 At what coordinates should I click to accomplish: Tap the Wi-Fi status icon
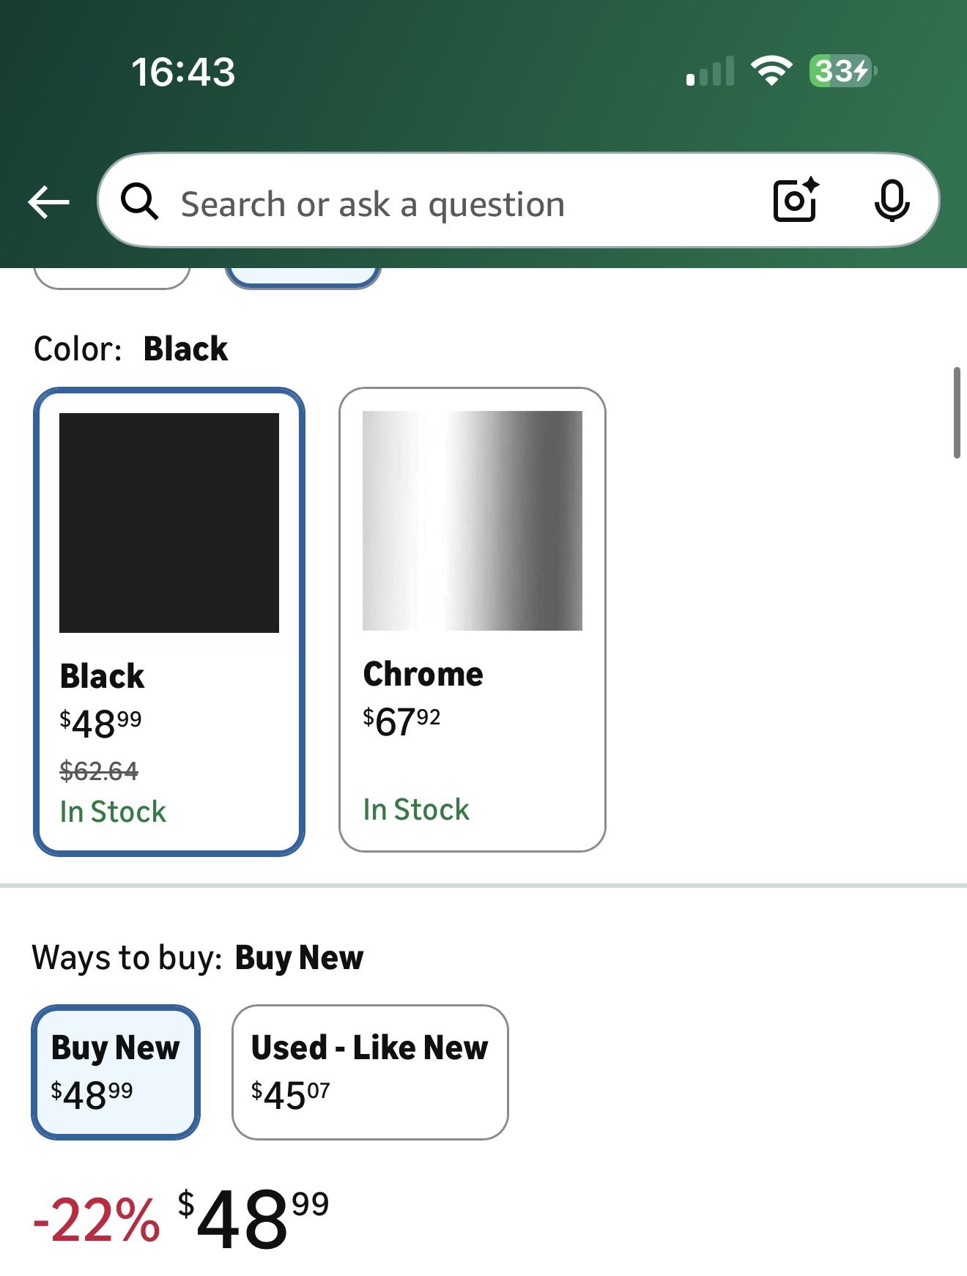click(x=771, y=71)
